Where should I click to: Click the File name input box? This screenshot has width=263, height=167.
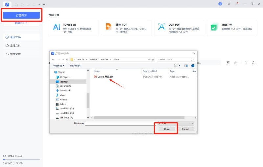(121, 123)
